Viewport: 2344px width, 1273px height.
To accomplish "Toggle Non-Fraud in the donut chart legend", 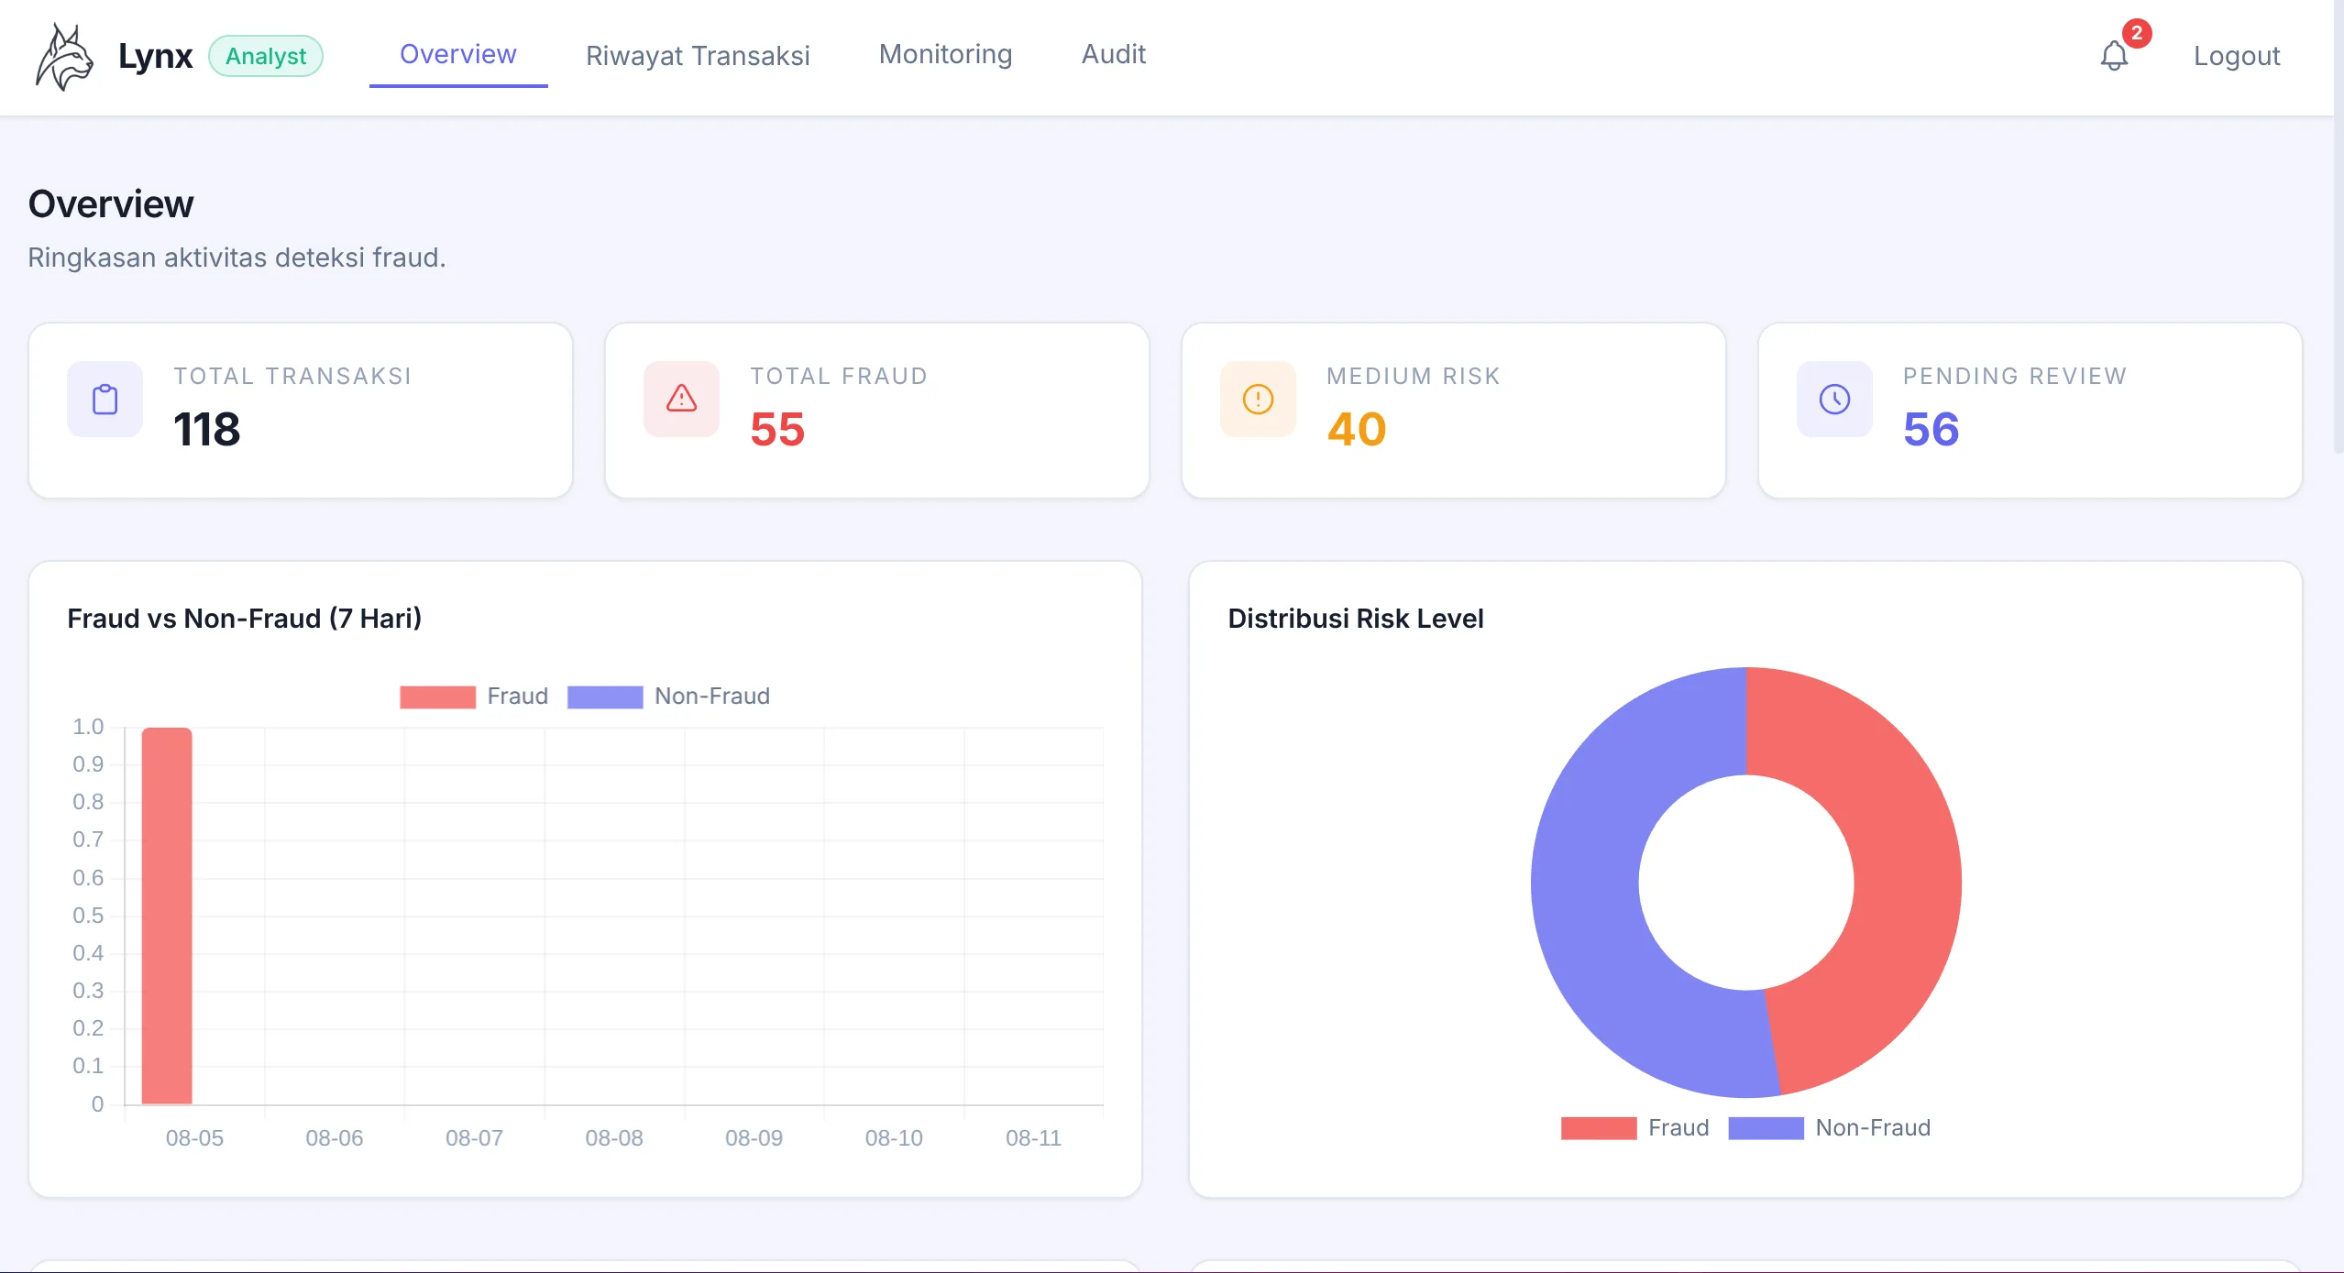I will coord(1830,1128).
